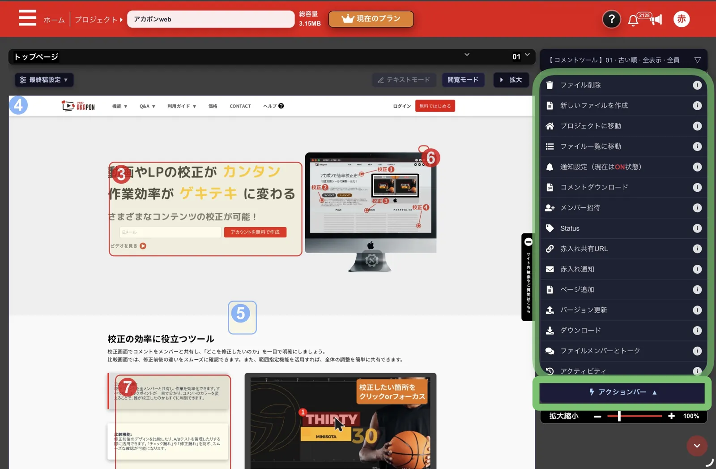This screenshot has height=469, width=716.
Task: Expand the トップページ page selector chevron
Action: [467, 55]
